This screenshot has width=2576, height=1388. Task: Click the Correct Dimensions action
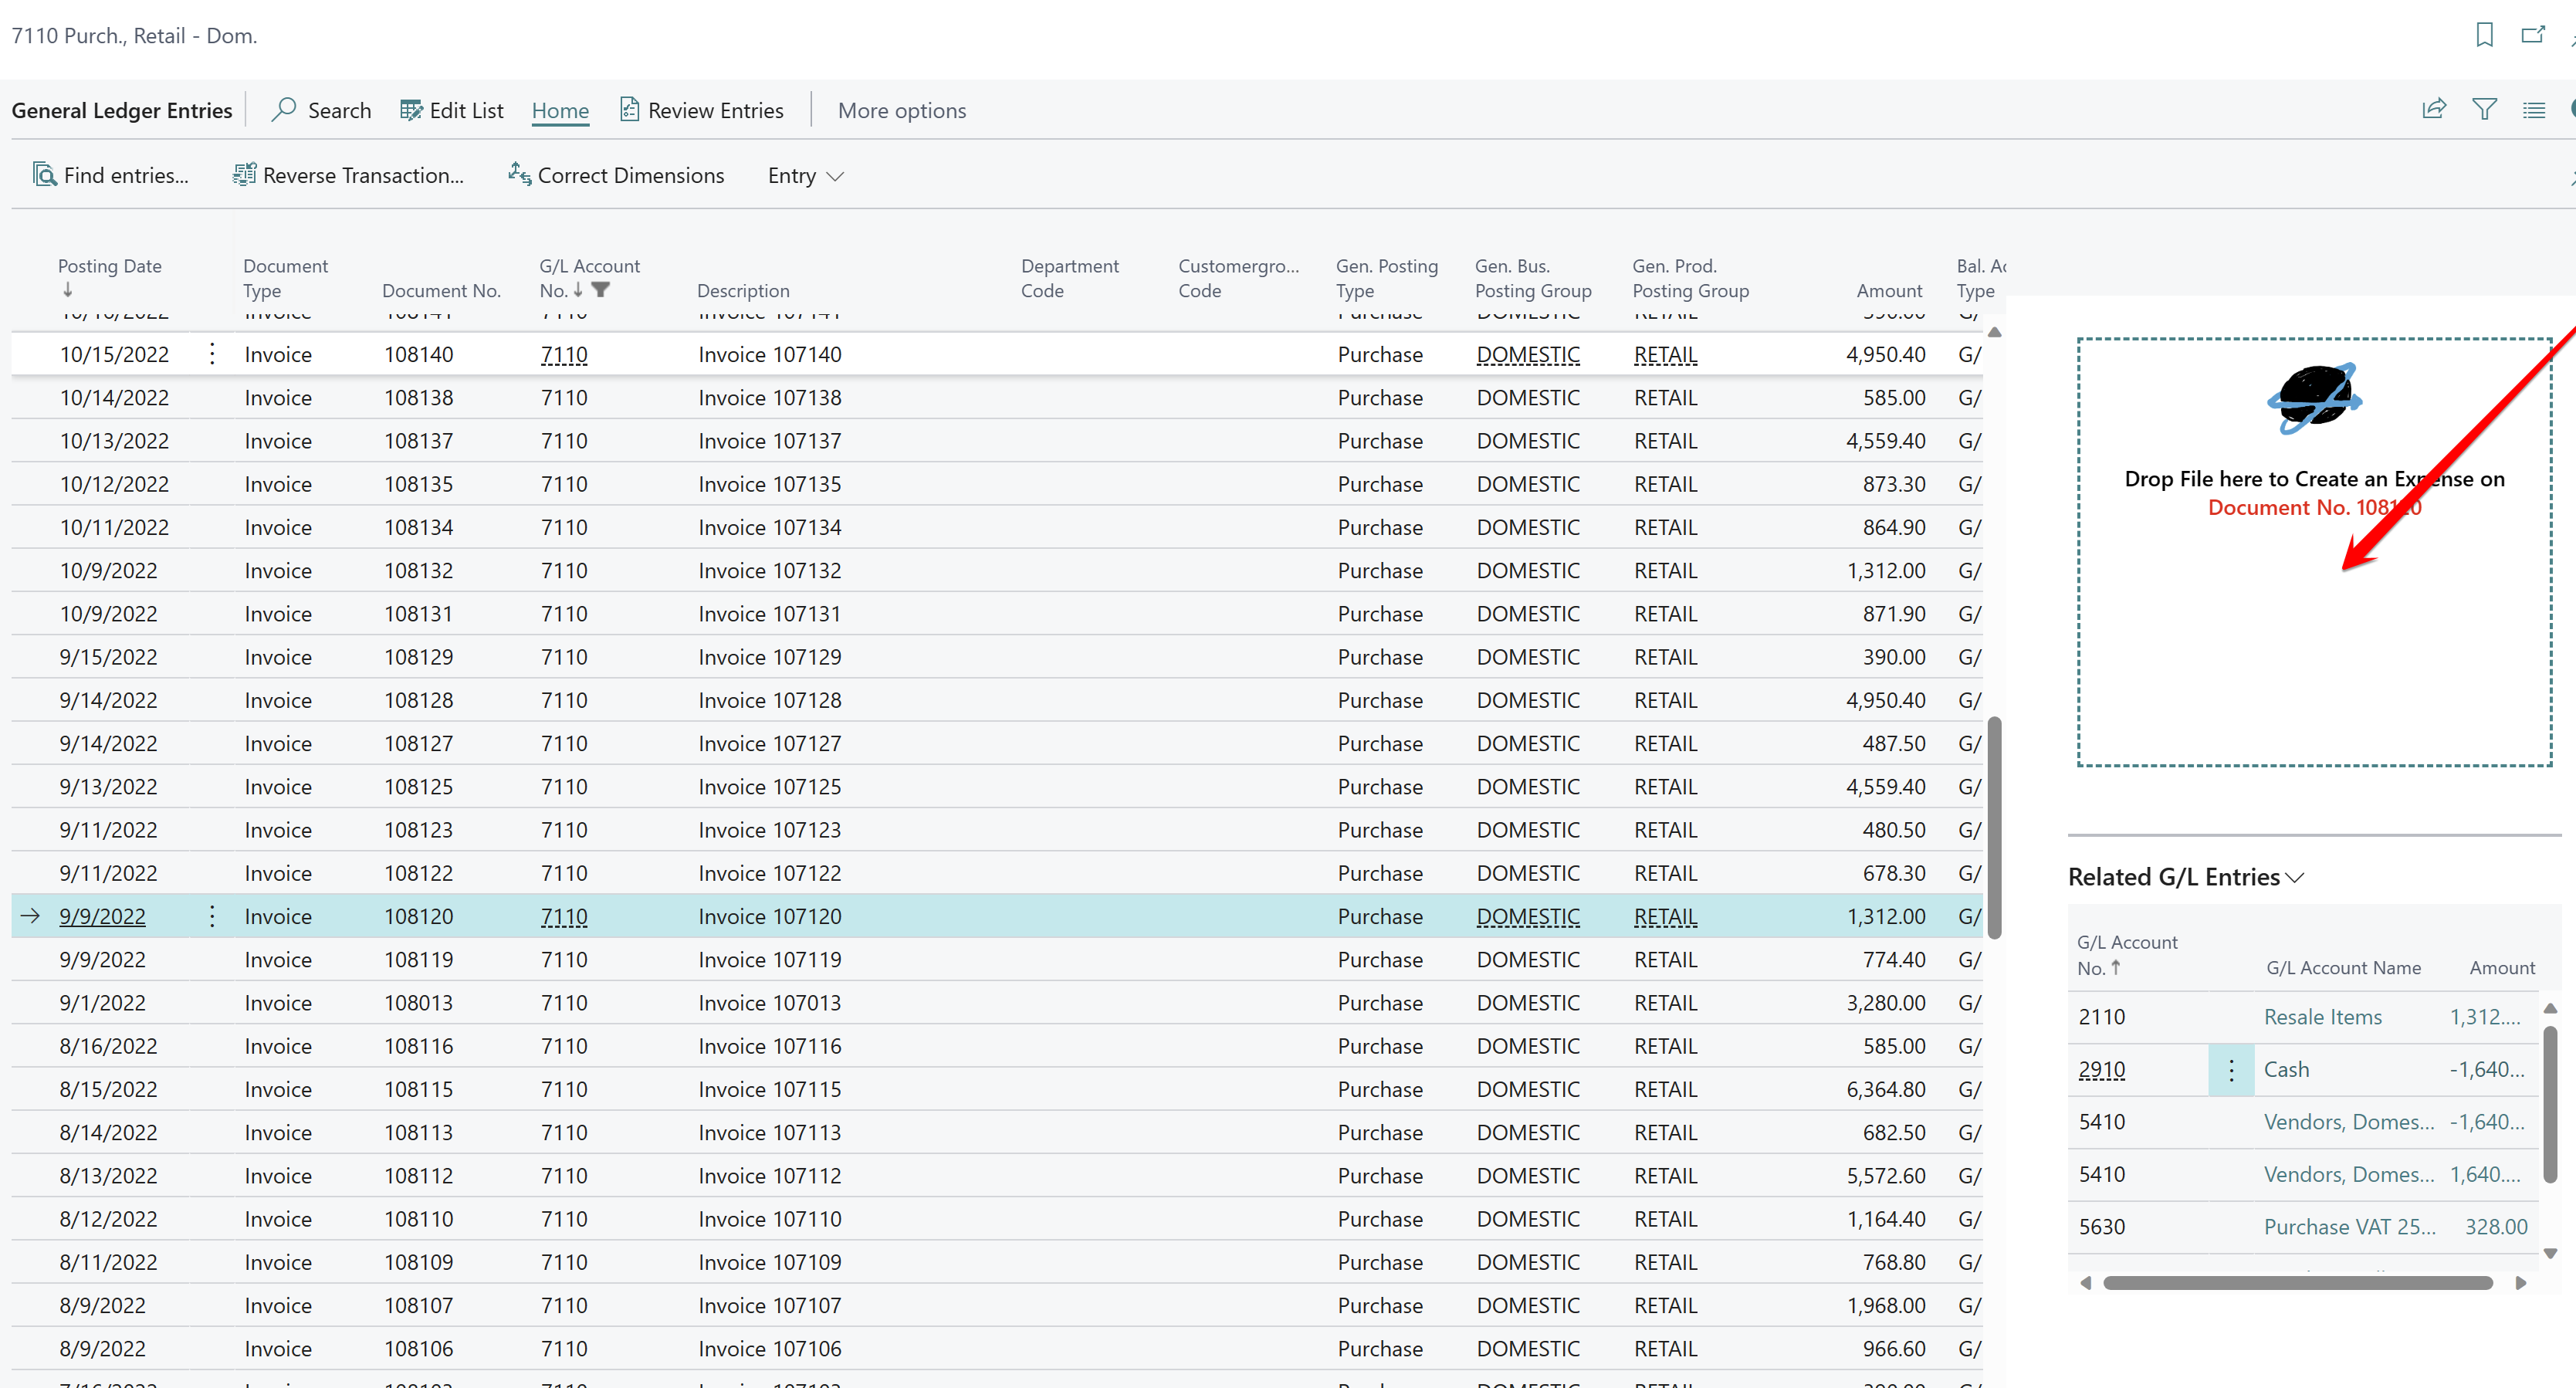tap(615, 175)
